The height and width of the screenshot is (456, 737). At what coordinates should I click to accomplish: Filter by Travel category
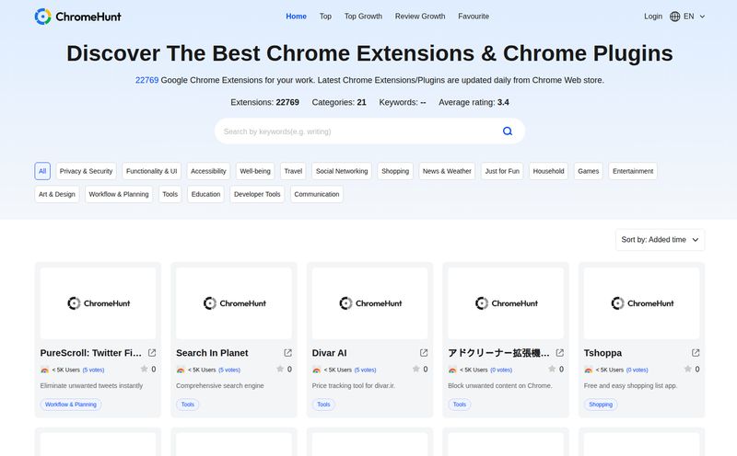[x=293, y=171]
